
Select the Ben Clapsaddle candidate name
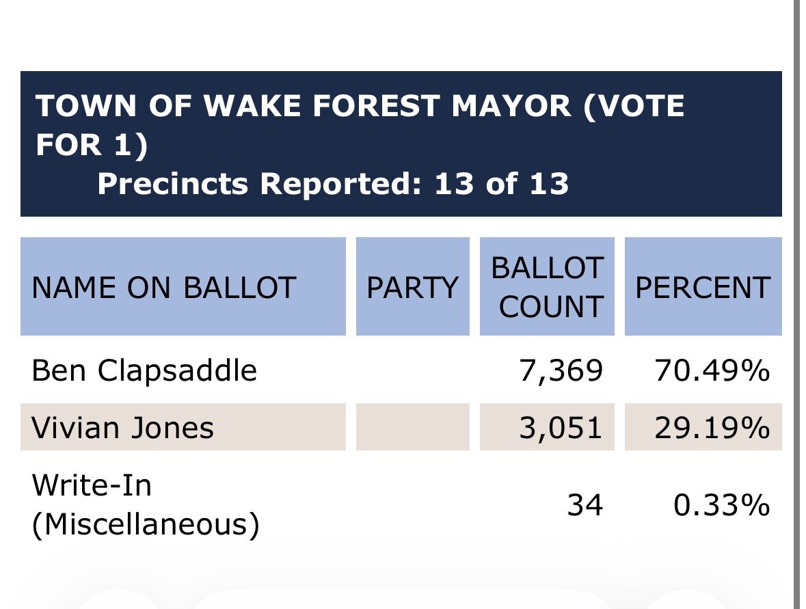(144, 370)
